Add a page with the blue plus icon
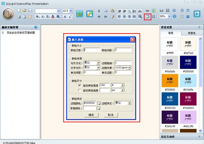 (36, 27)
